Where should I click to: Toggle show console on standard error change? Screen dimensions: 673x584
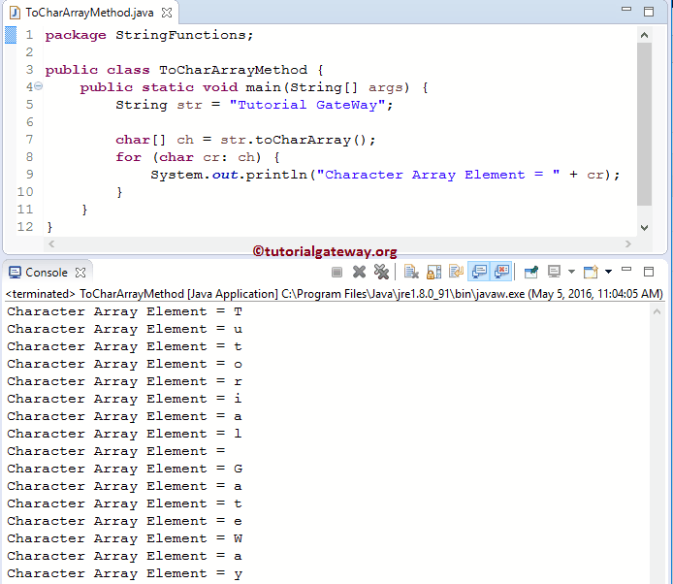pos(501,273)
